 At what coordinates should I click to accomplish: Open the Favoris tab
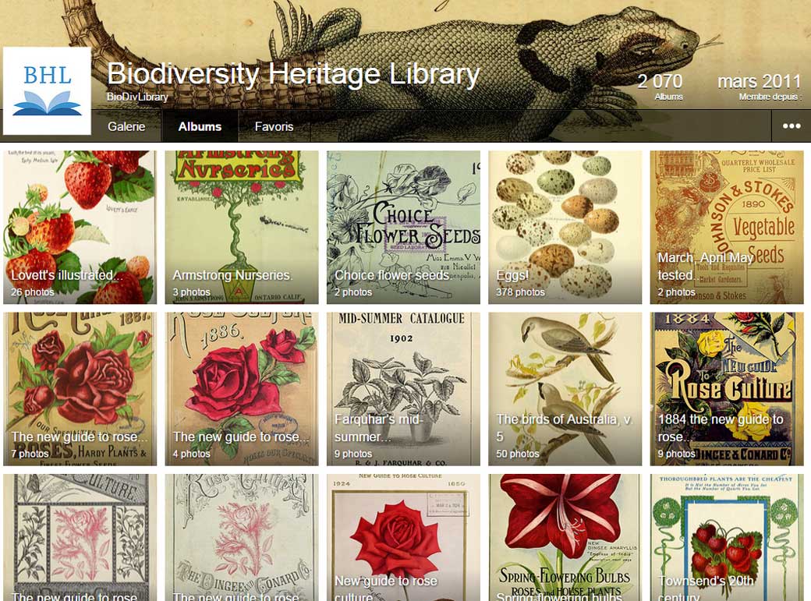(x=274, y=126)
